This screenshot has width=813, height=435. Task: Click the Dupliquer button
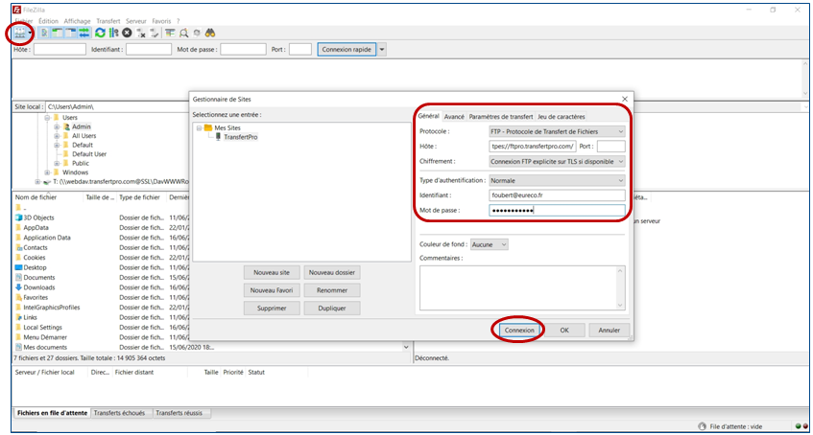click(332, 309)
